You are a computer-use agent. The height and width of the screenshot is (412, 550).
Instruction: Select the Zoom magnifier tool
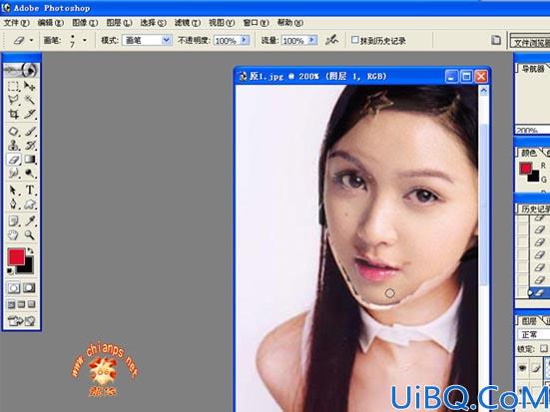30,234
